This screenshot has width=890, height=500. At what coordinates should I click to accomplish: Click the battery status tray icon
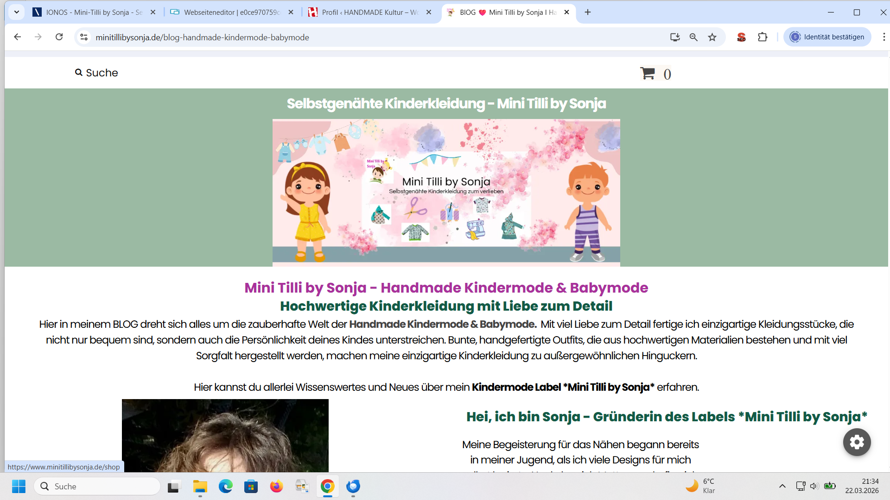(x=830, y=486)
